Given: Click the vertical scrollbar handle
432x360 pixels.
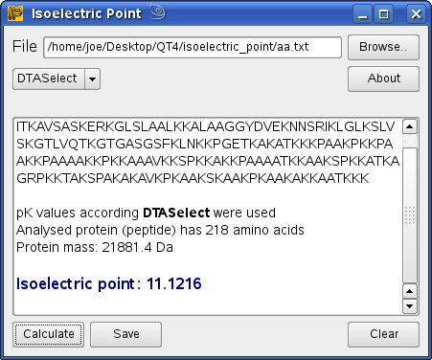Looking at the screenshot, I should click(410, 215).
